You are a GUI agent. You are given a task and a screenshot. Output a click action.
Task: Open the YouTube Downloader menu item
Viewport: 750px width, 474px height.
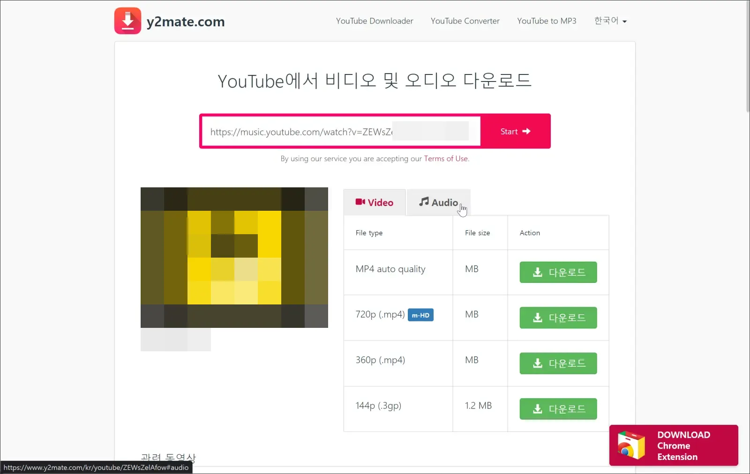(x=375, y=21)
